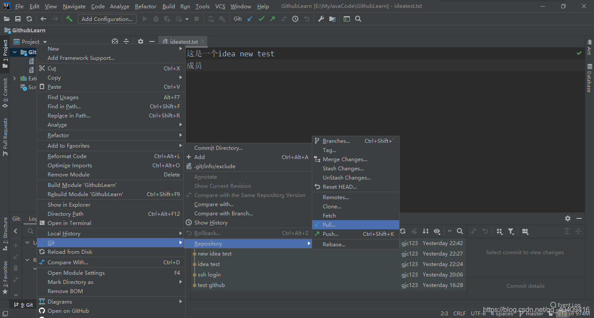Viewport: 594px width, 318px height.
Task: Click the Git Push green arrow in toolbar
Action: 273,19
